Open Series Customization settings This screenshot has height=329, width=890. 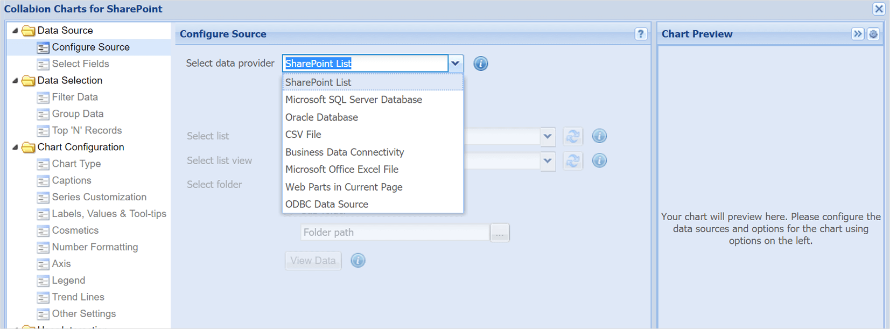click(99, 198)
